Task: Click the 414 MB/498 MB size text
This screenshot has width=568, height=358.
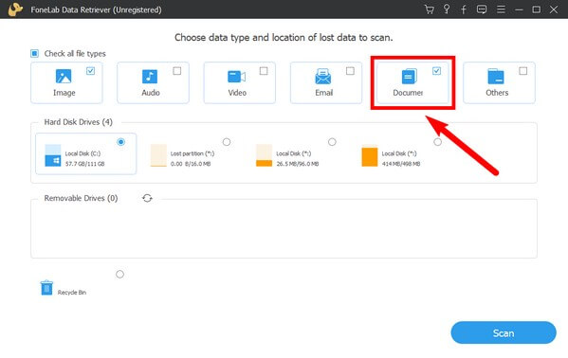Action: [401, 164]
